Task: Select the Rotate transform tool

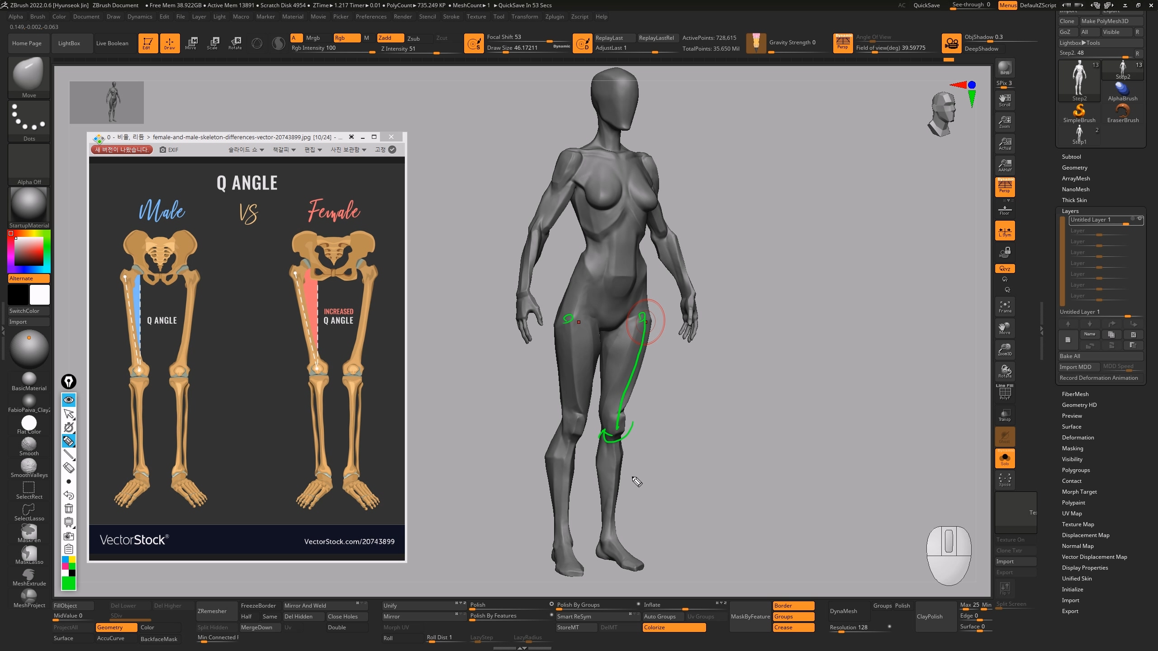Action: [x=235, y=43]
